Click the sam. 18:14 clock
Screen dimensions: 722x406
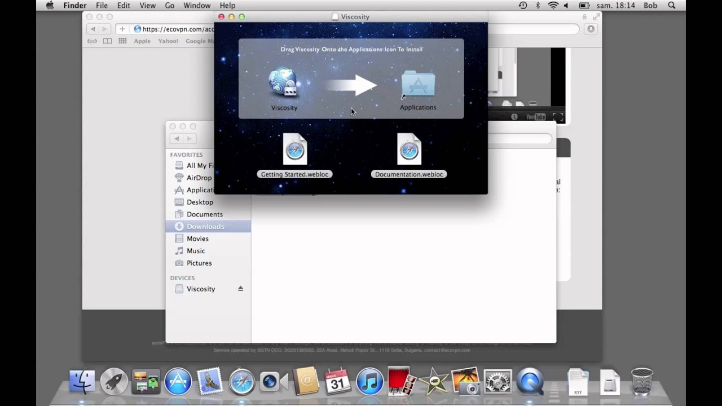click(x=616, y=6)
